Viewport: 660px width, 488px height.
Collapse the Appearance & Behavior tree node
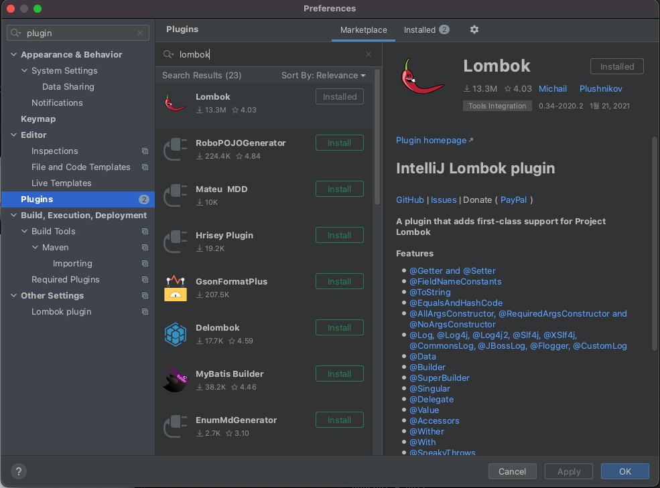click(x=13, y=54)
